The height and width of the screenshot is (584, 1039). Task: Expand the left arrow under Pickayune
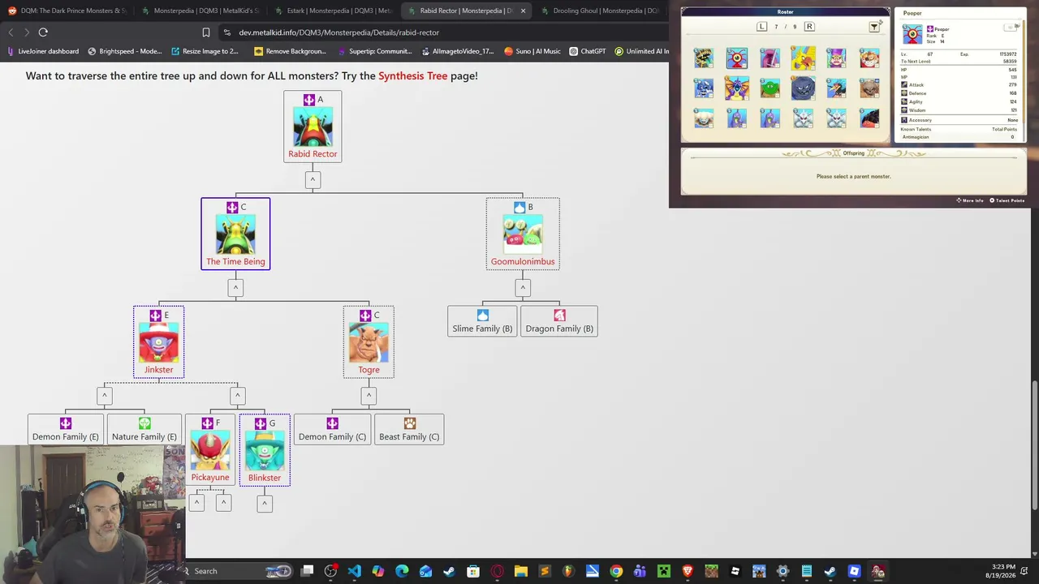pos(196,504)
